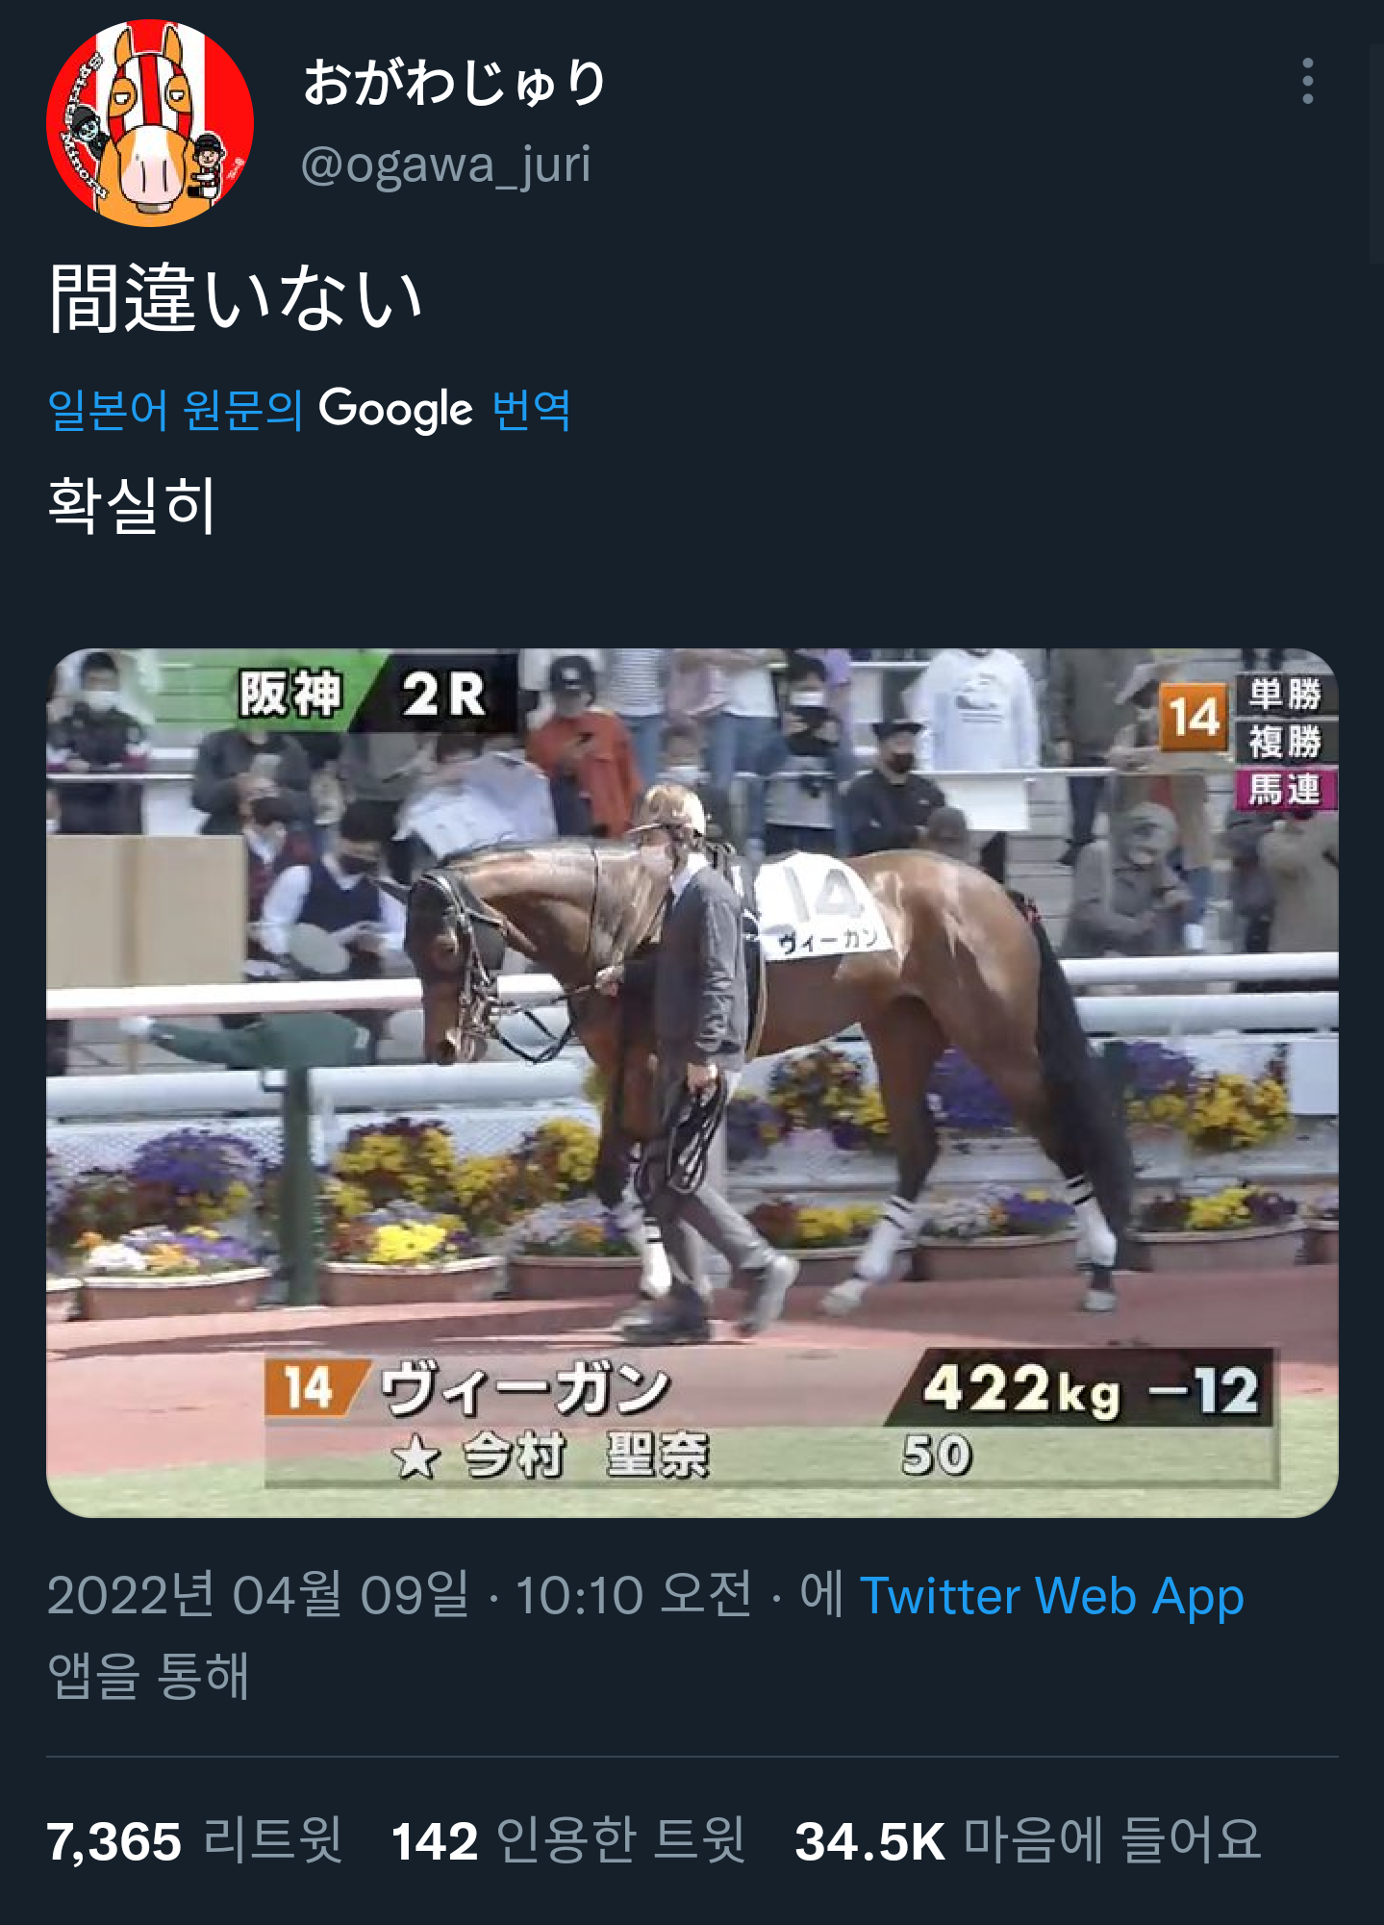1384x1925 pixels.
Task: View the 7,365 retweets list
Action: pyautogui.click(x=194, y=1841)
